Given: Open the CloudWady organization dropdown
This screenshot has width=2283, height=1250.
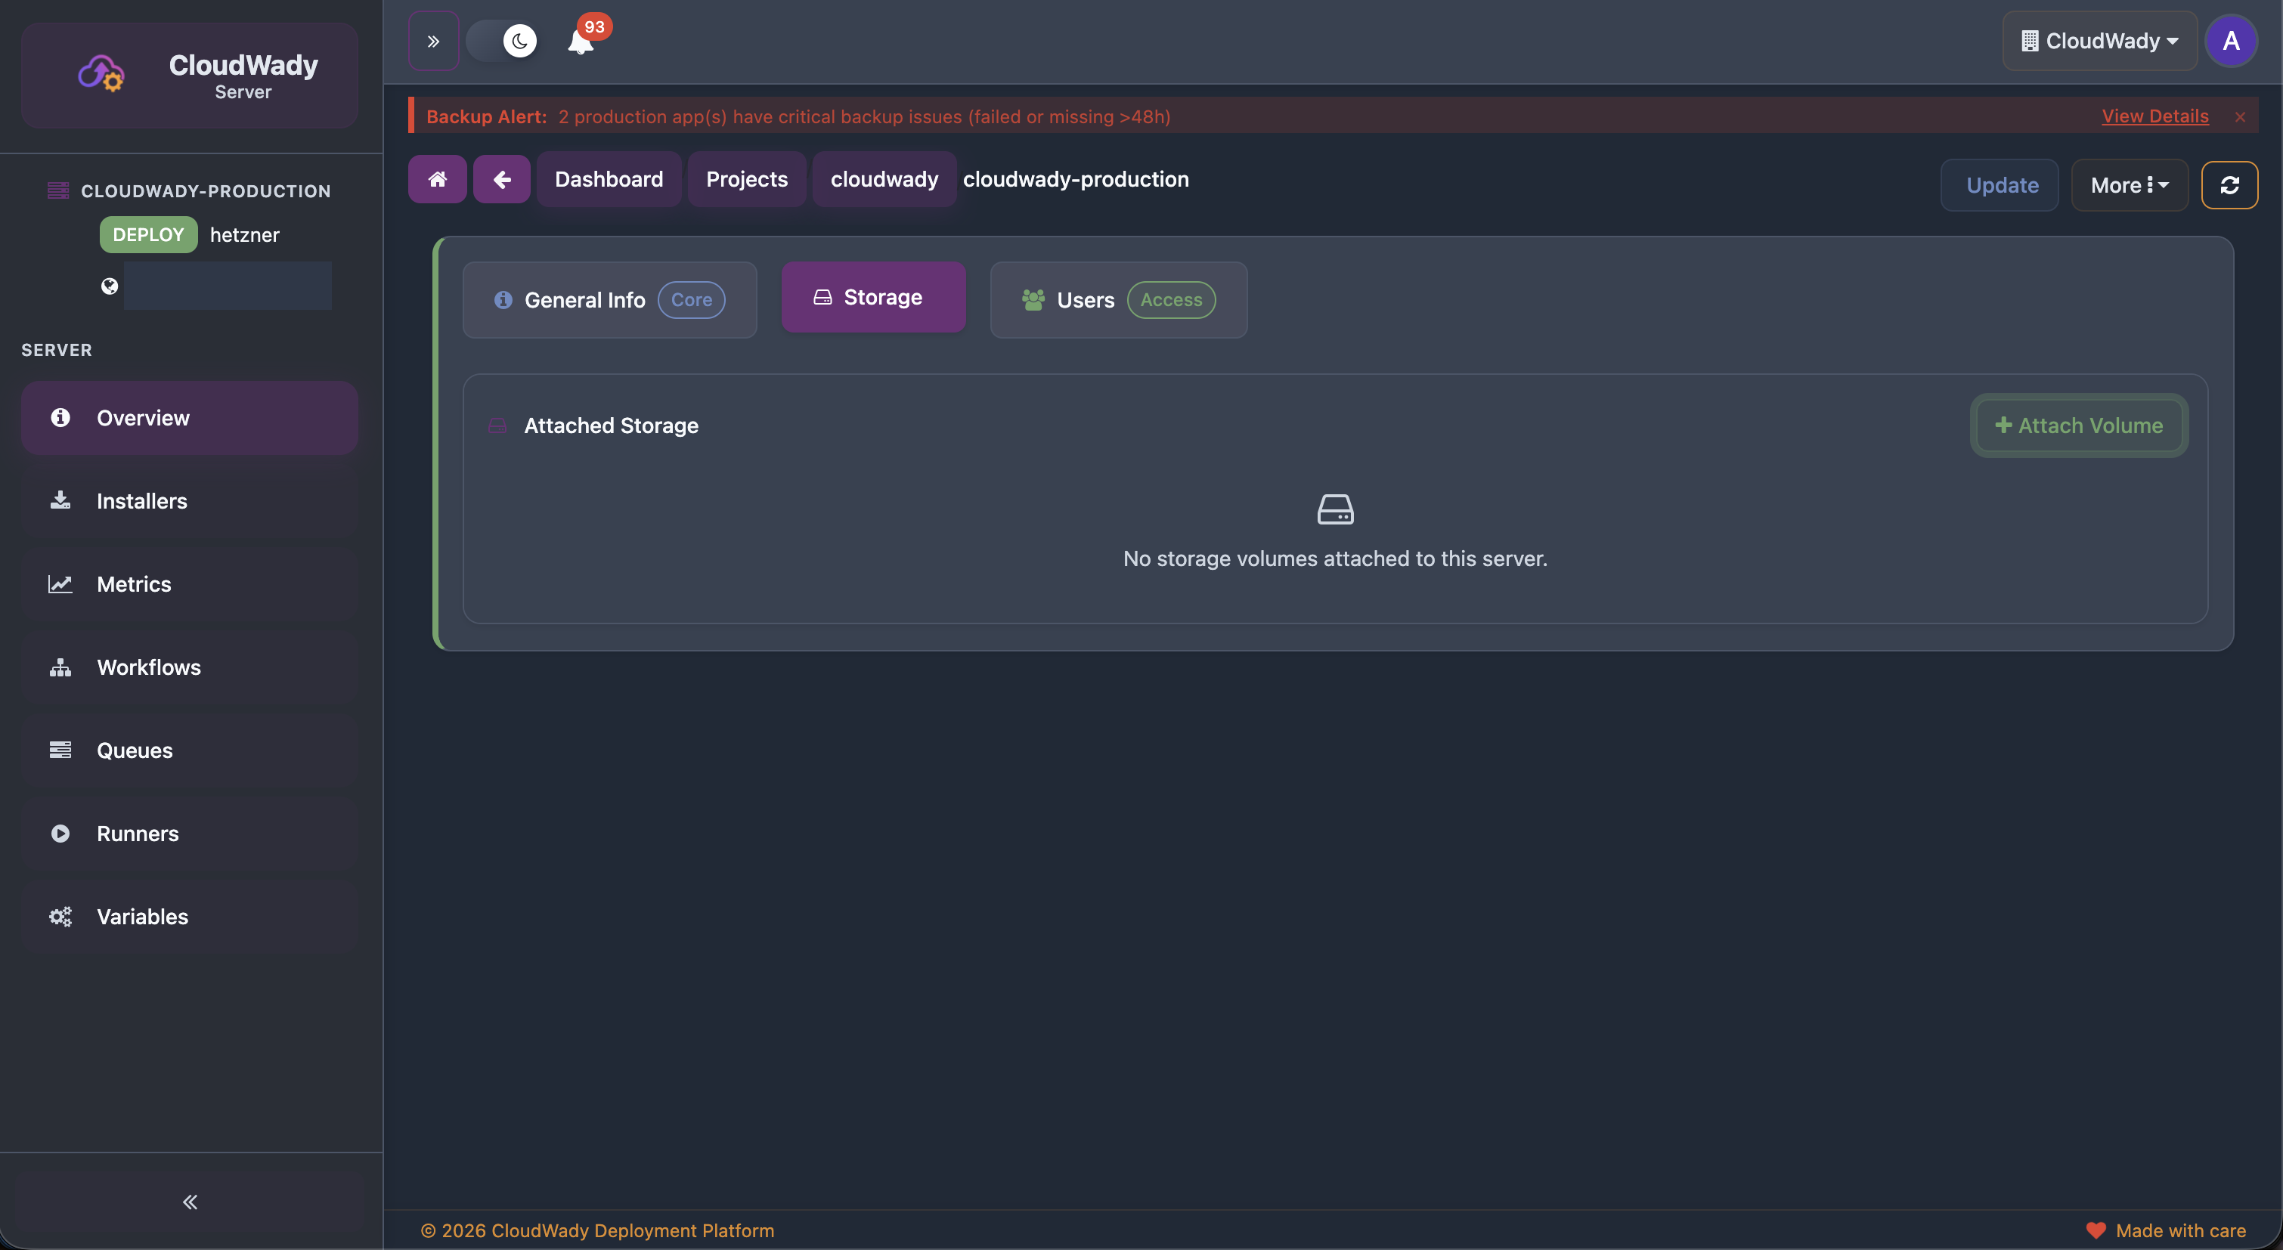Looking at the screenshot, I should 2099,41.
